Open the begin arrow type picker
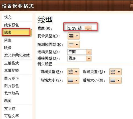Image resolution: width=133 pixels, height=119 pixels. tap(73, 72)
